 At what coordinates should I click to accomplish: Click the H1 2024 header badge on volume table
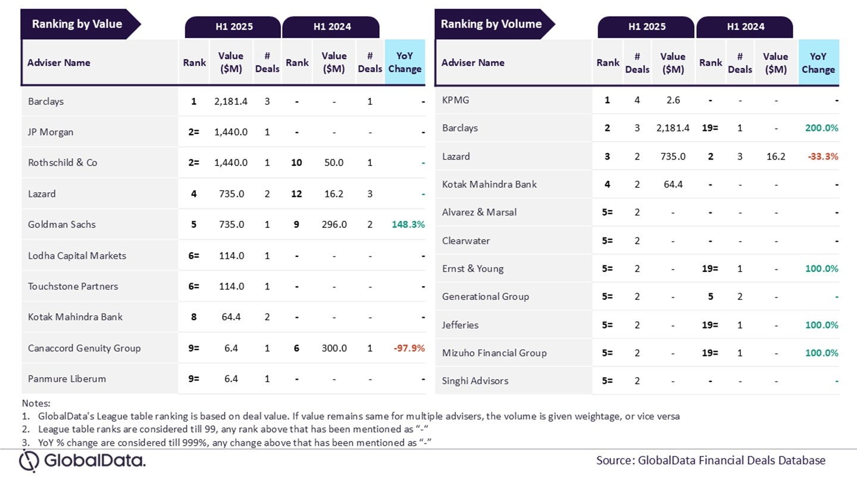pyautogui.click(x=745, y=27)
